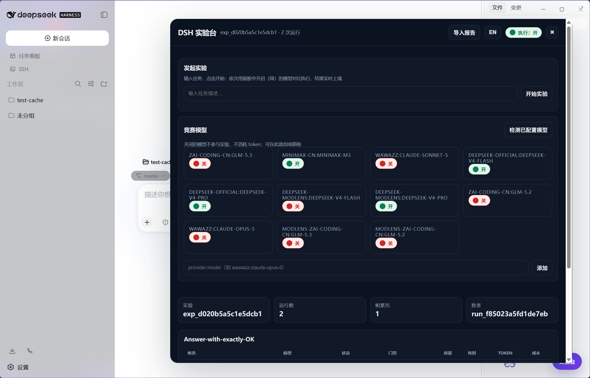Image resolution: width=590 pixels, height=378 pixels.
Task: Toggle WAWAZZ:CLAUDE-SONNET-5 model switch
Action: click(x=386, y=163)
